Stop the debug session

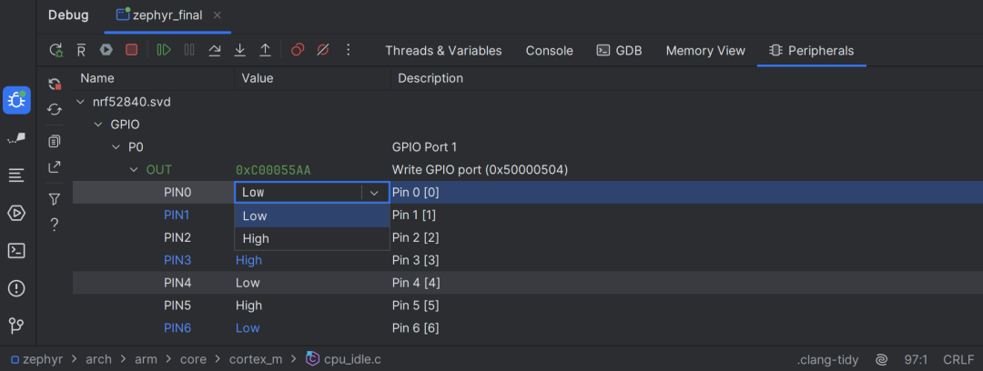(131, 50)
